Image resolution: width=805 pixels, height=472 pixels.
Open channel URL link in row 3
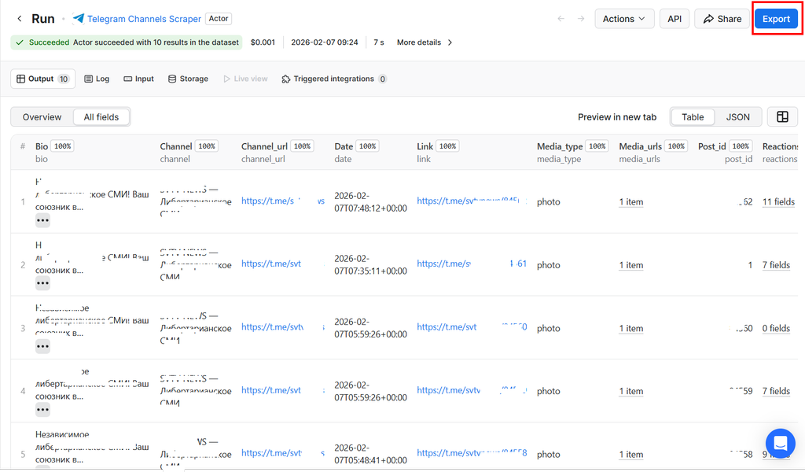(x=283, y=327)
